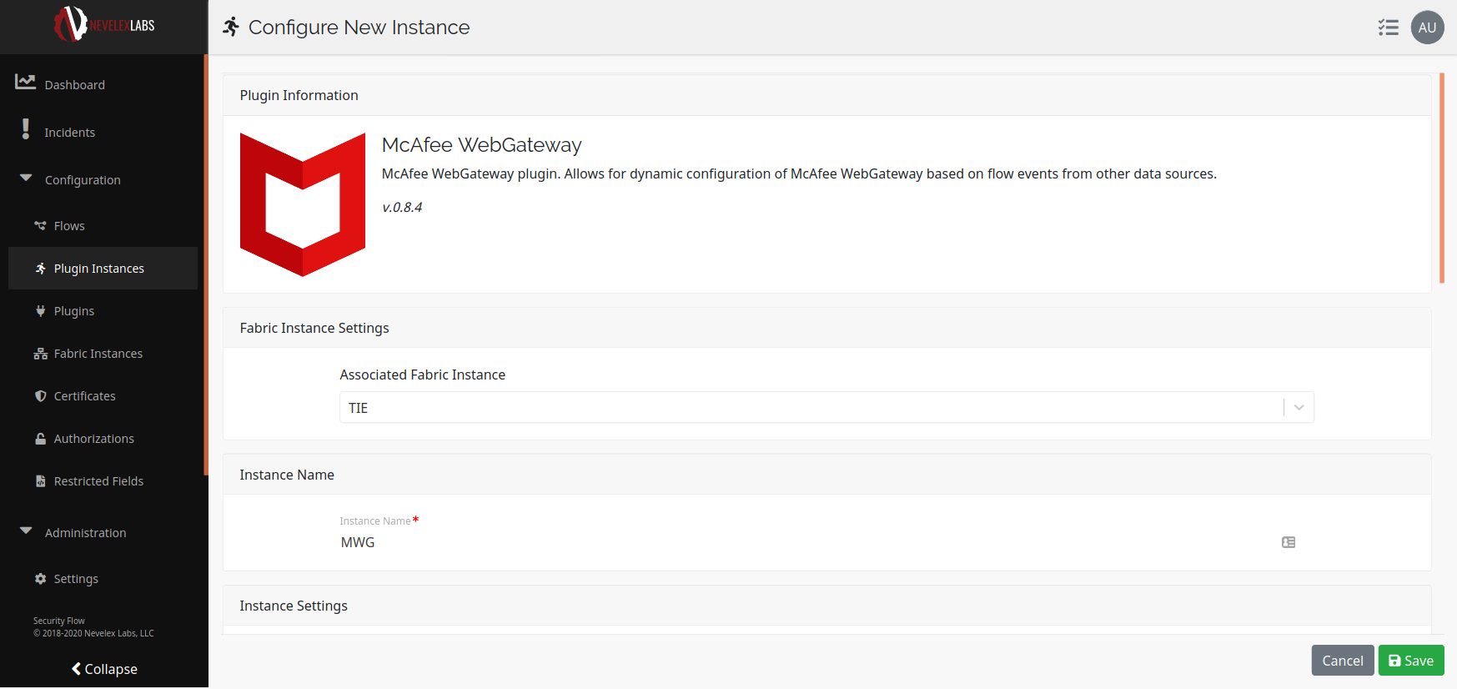Click the Nevelex Labs logo

[104, 25]
